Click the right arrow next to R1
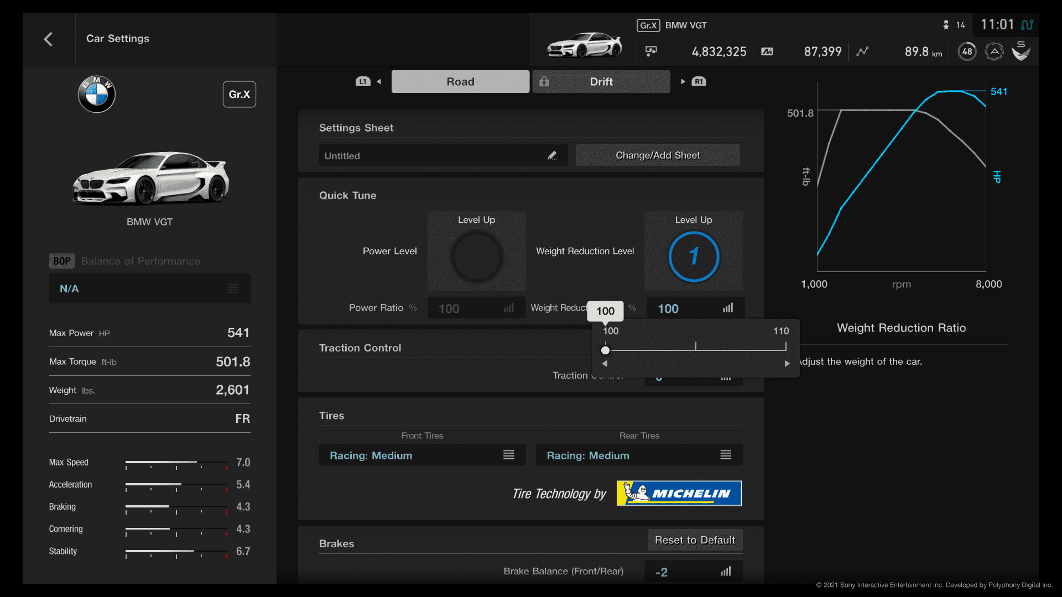Viewport: 1062px width, 597px height. click(x=683, y=81)
